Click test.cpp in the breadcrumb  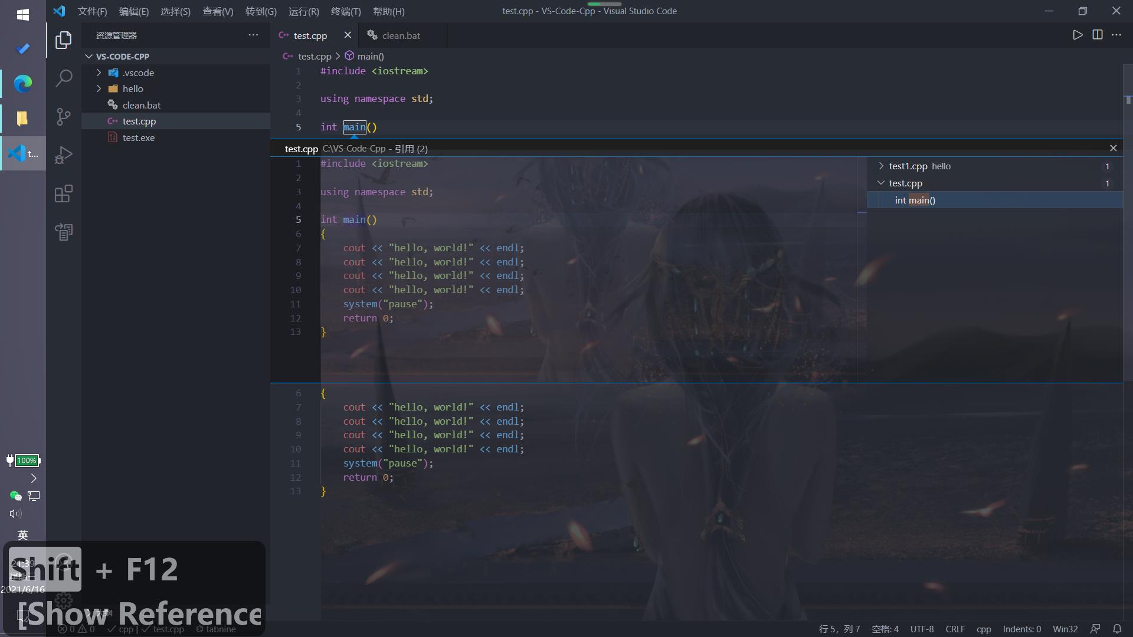pos(315,56)
